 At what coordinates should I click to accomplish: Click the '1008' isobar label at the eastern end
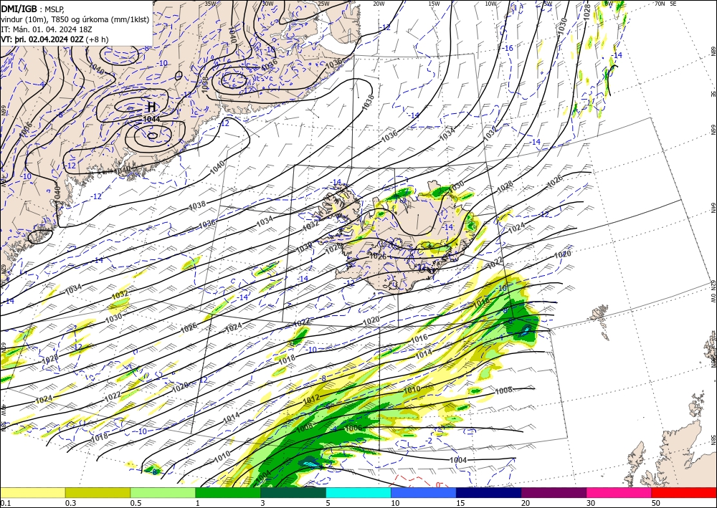(x=504, y=390)
